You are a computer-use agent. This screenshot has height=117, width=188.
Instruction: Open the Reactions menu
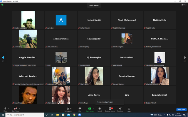(120, 109)
